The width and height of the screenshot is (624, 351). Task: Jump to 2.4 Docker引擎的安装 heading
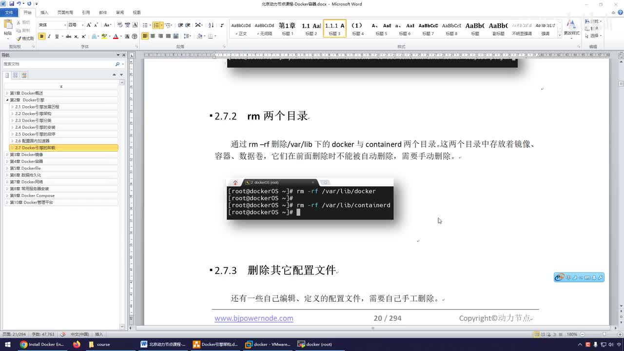[35, 127]
